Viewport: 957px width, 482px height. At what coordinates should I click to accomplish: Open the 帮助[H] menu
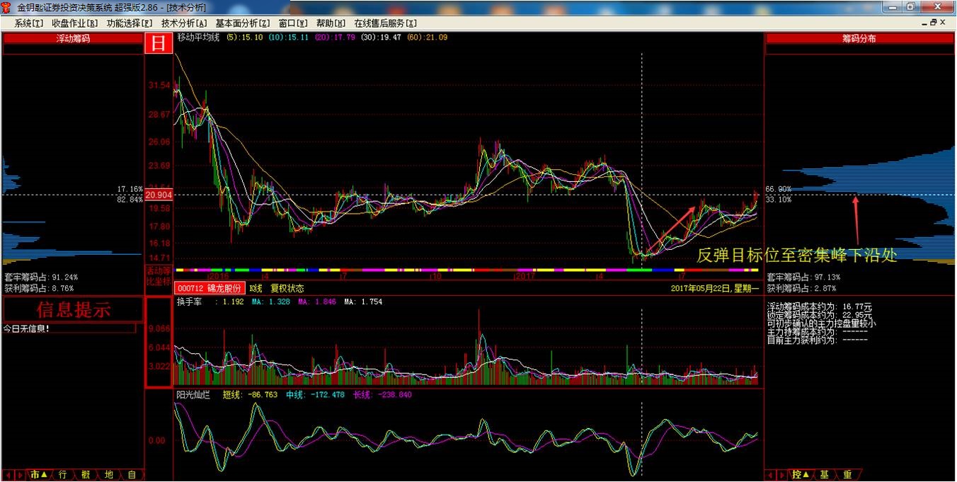(x=331, y=23)
